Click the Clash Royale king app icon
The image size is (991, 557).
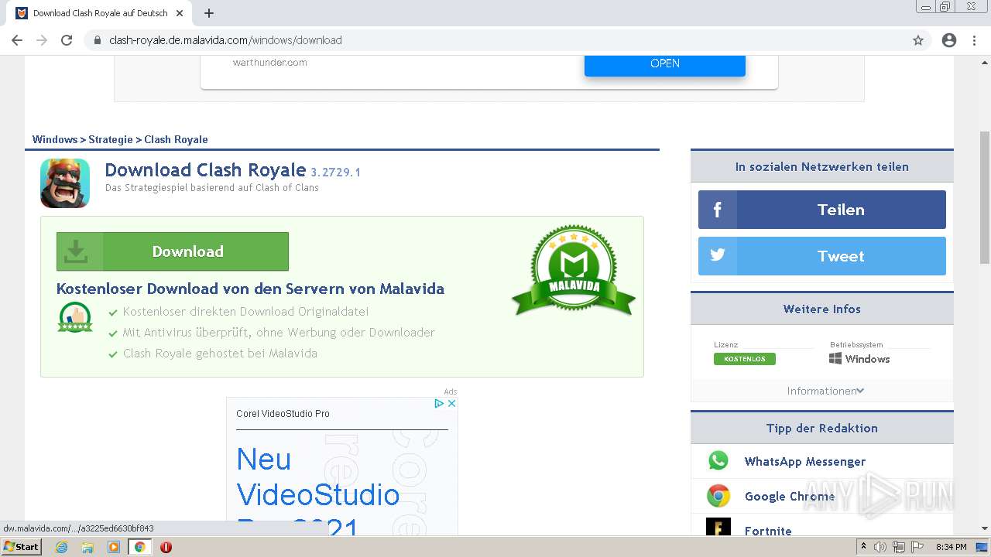(65, 183)
